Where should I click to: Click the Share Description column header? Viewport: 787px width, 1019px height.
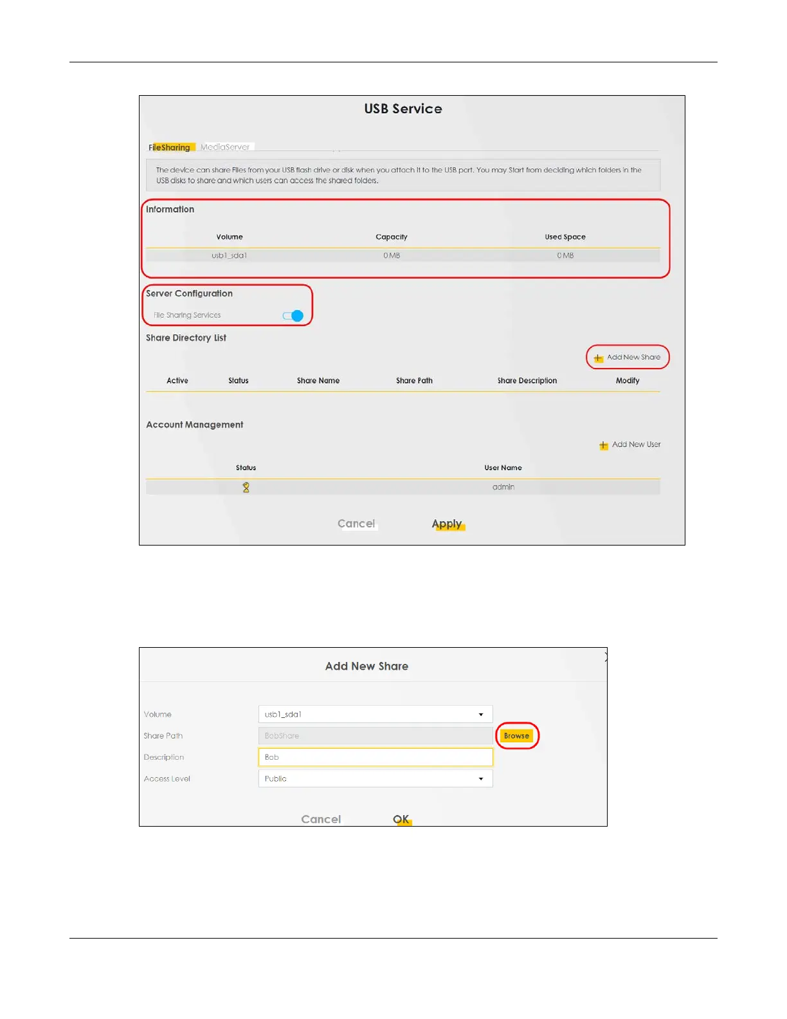[x=527, y=381]
